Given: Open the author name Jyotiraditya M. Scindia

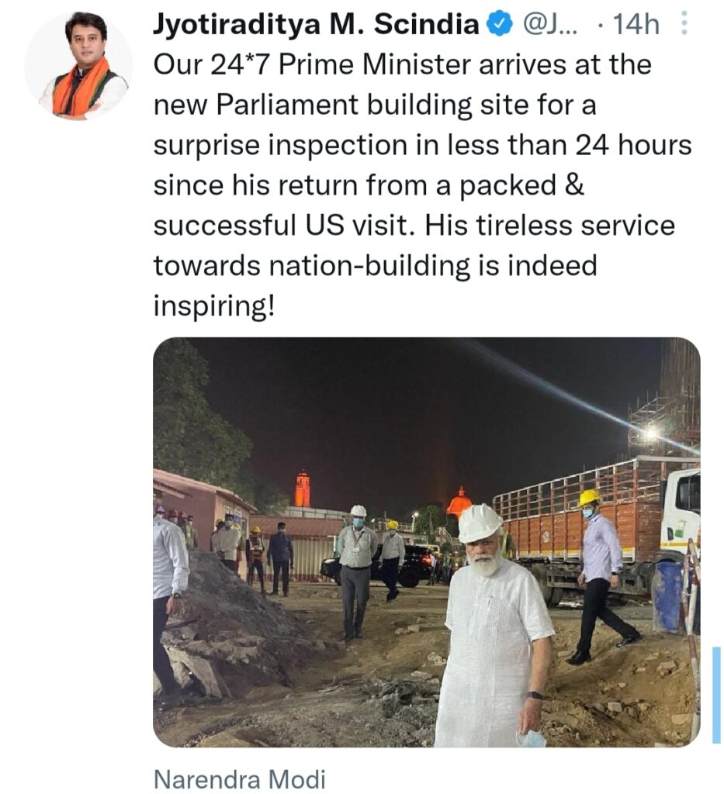Looking at the screenshot, I should [x=316, y=24].
